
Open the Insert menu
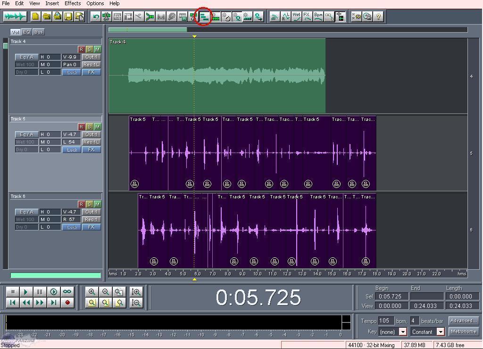pyautogui.click(x=52, y=3)
